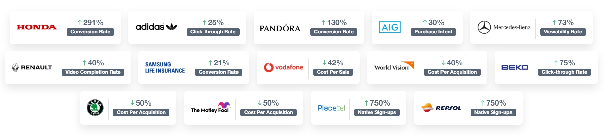Screen dimensions: 613x138
Task: Click the Renault diamond logo
Action: click(x=15, y=67)
